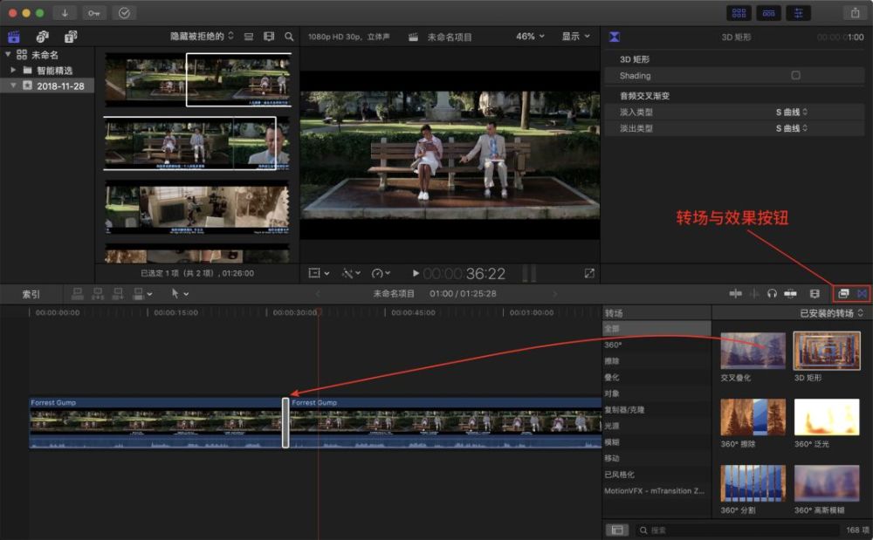Select the 360° 擦除 transition thumbnail
The image size is (873, 540).
click(753, 417)
